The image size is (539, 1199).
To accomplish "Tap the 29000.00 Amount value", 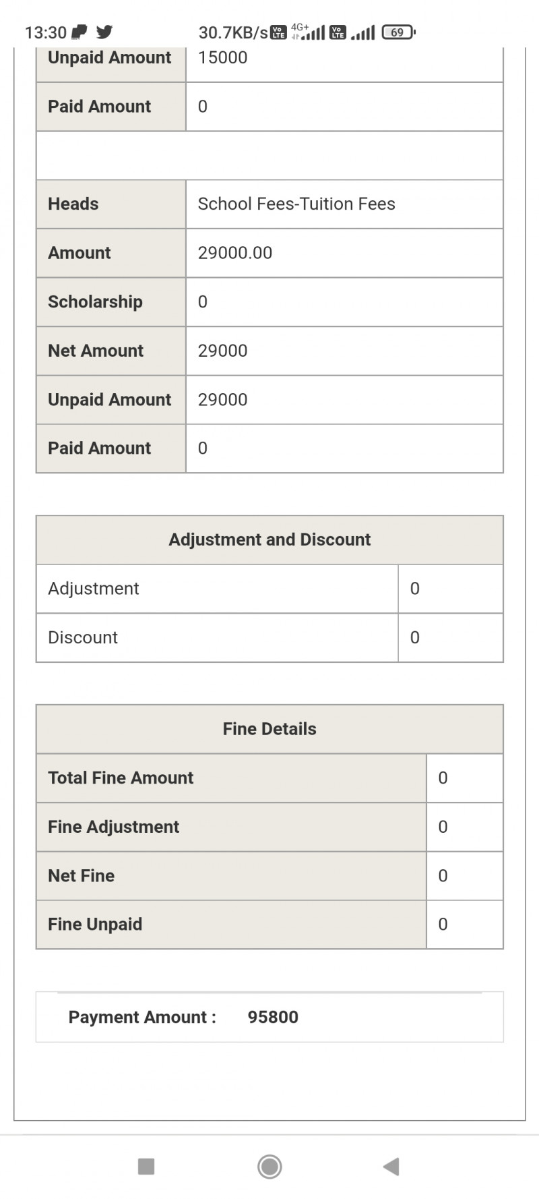I will 235,253.
